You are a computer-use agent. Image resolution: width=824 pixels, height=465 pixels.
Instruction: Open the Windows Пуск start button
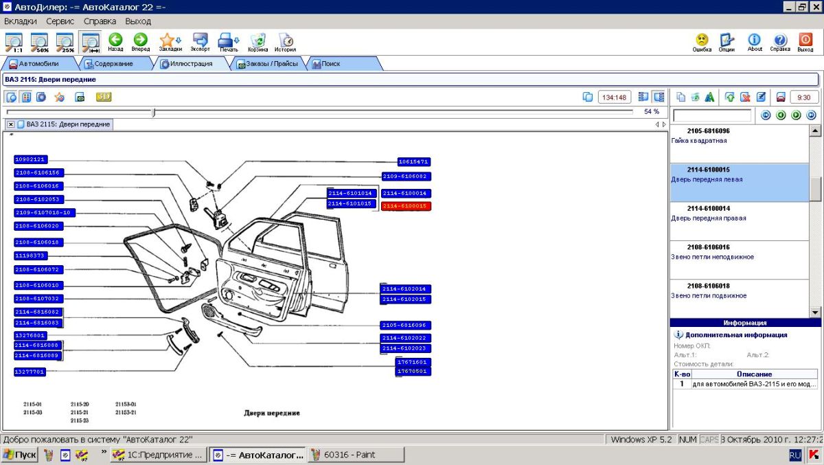pos(19,455)
